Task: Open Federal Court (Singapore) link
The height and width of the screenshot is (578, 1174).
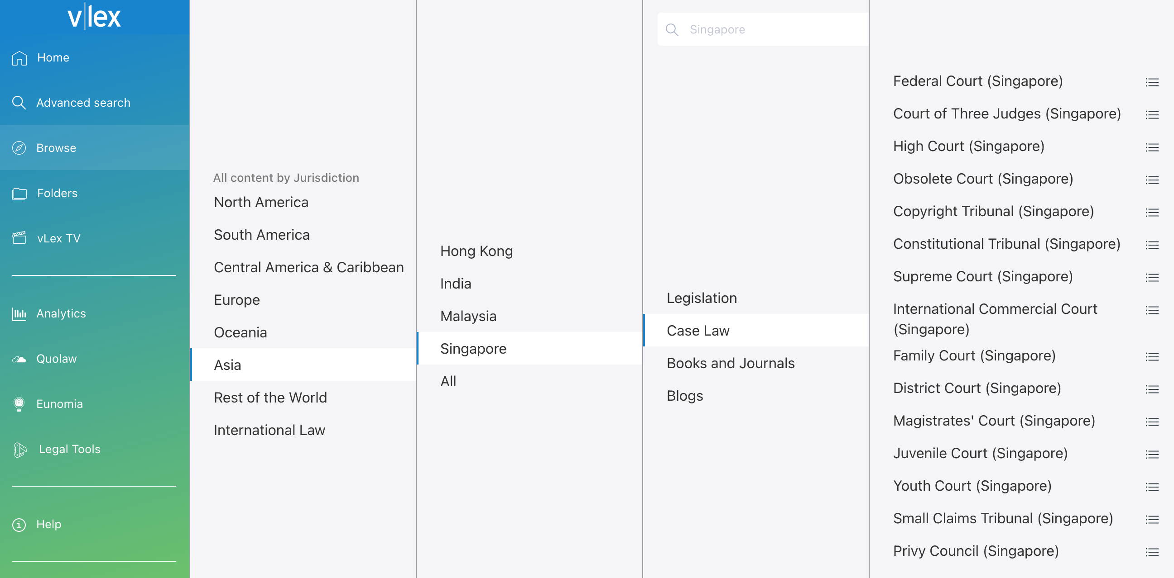Action: (x=977, y=81)
